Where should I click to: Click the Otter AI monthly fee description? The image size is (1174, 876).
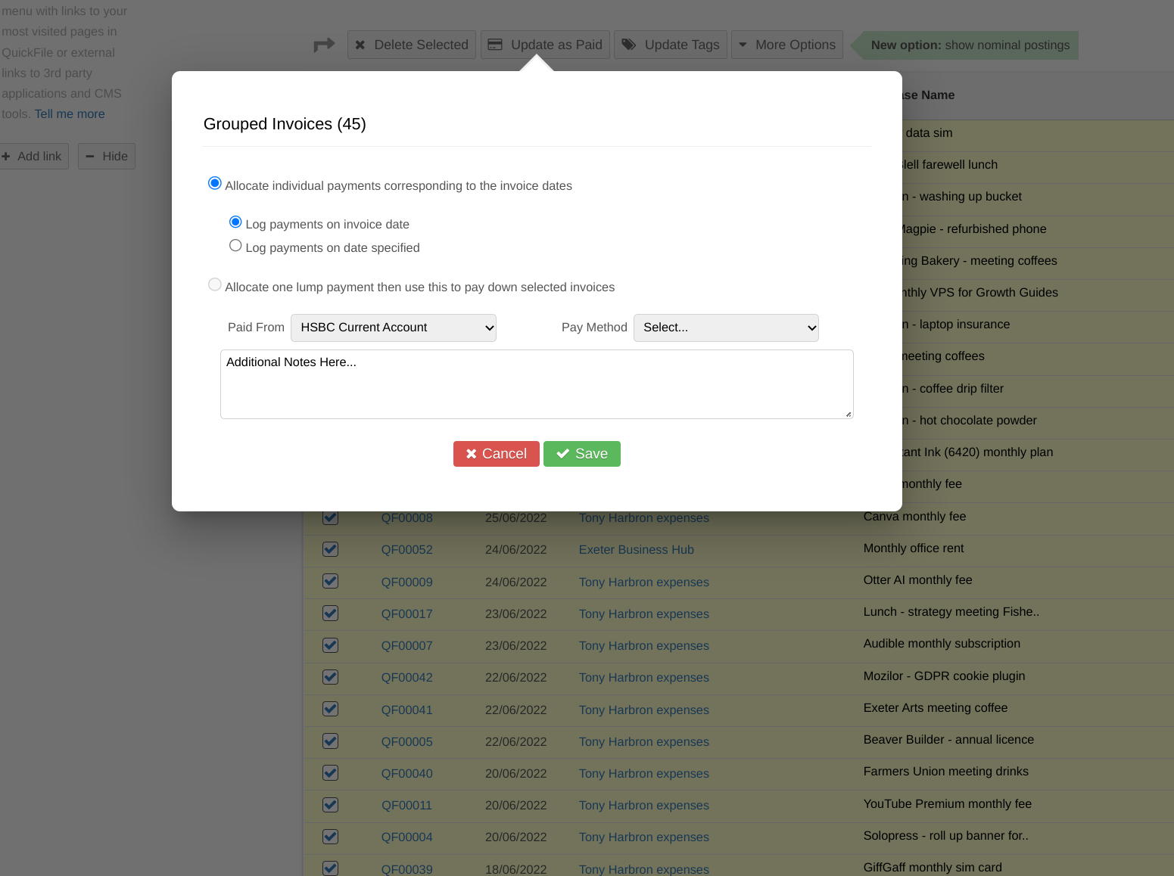tap(918, 580)
